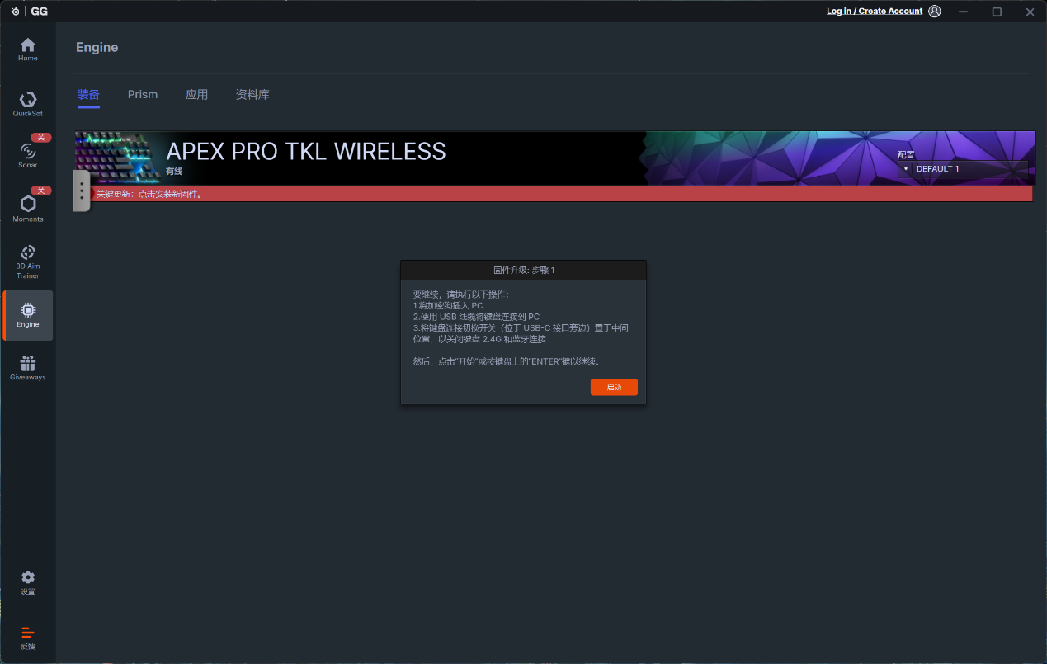
Task: Click the APEX PRO TKL WIRELESS title
Action: [306, 151]
